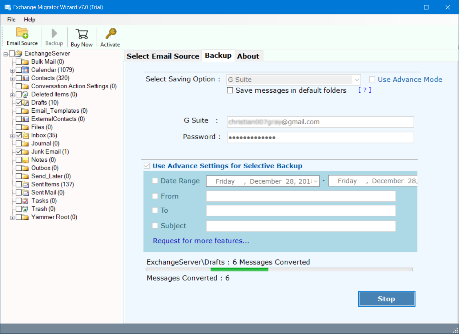Image resolution: width=459 pixels, height=334 pixels.
Task: Collapse the ExchangeServer tree node
Action: (x=5, y=54)
